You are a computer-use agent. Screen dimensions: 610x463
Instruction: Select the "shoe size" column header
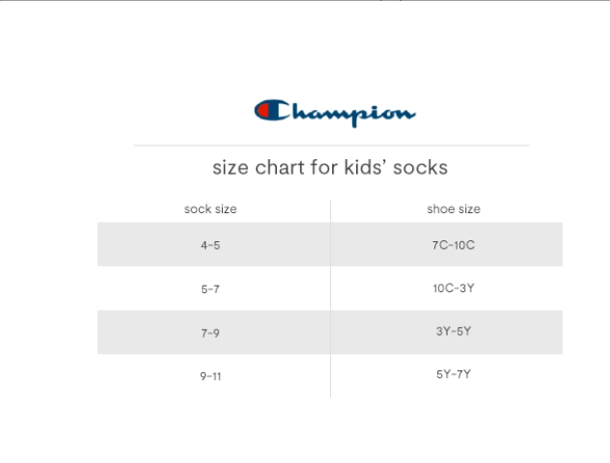click(454, 209)
